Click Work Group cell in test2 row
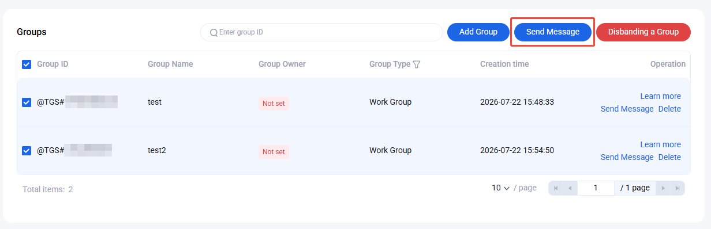Image resolution: width=711 pixels, height=229 pixels. (x=391, y=150)
